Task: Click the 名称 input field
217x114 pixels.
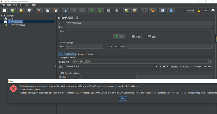Action: (139, 23)
